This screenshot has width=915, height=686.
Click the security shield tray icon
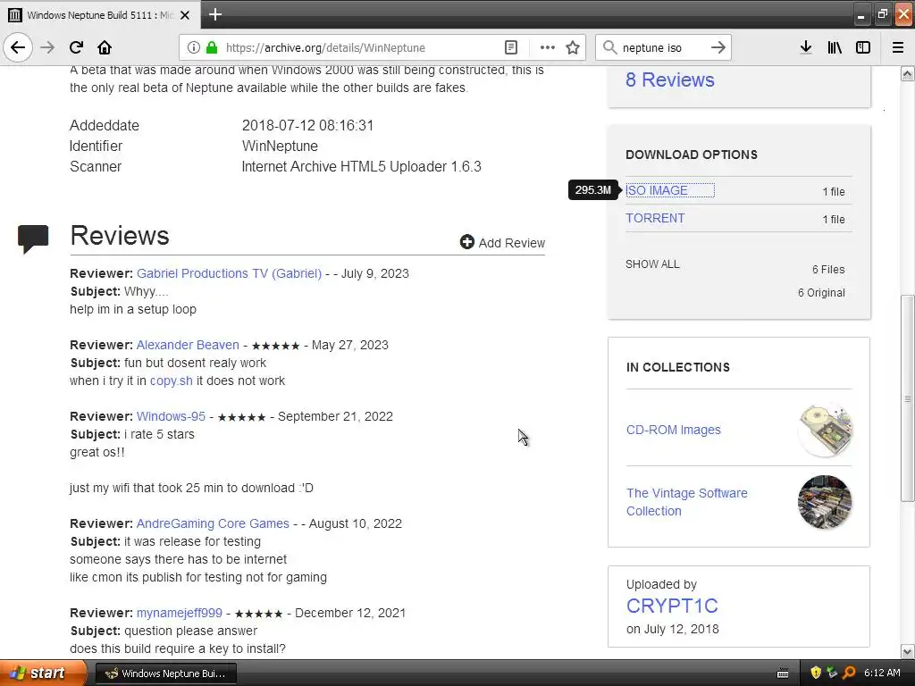(816, 673)
